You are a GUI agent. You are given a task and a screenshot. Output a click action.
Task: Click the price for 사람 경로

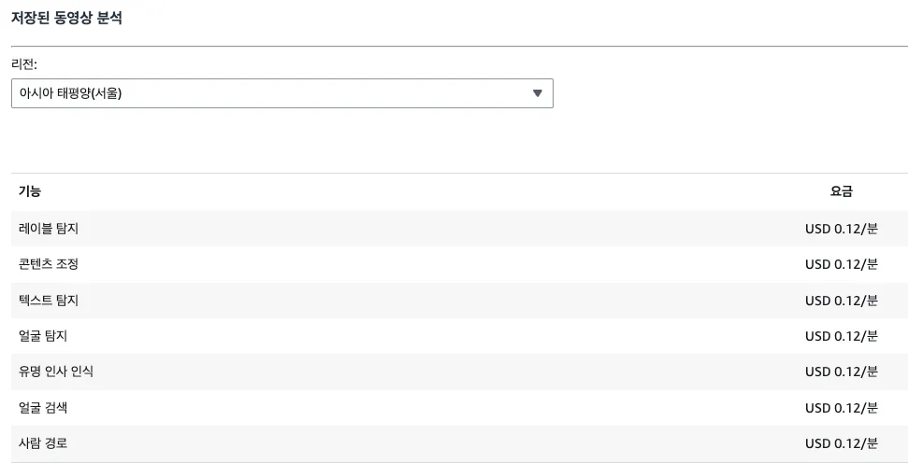click(x=841, y=443)
